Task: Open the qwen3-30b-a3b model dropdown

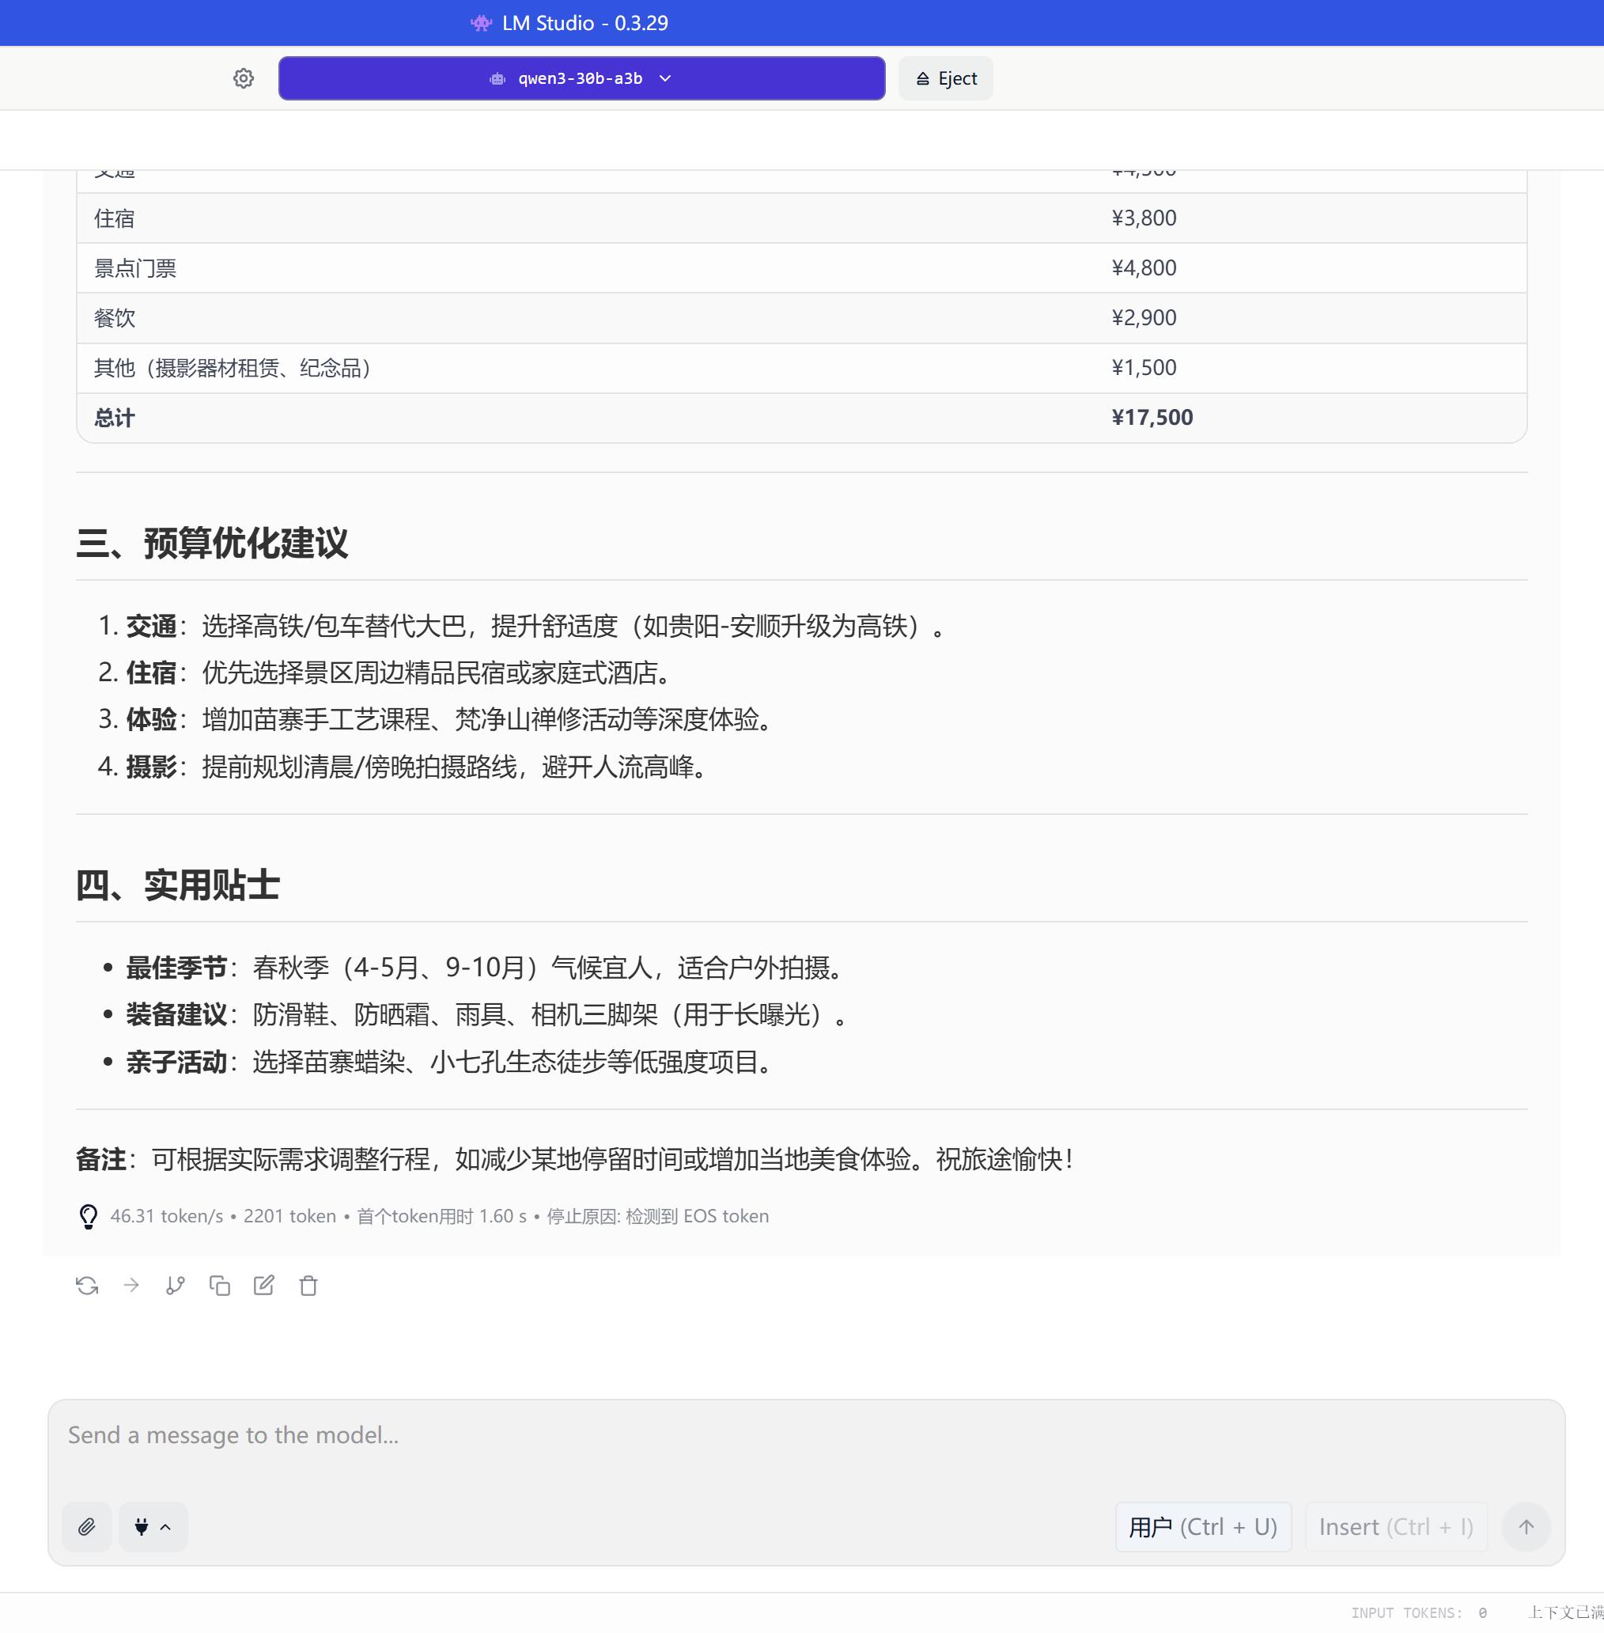Action: (581, 78)
